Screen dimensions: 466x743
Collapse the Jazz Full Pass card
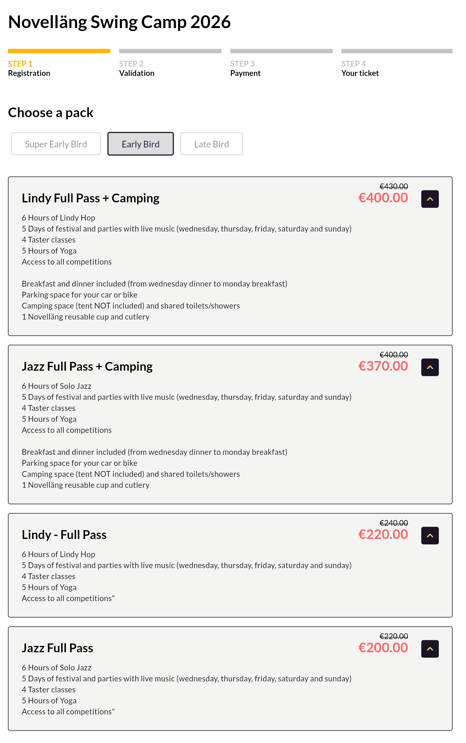[x=430, y=649]
